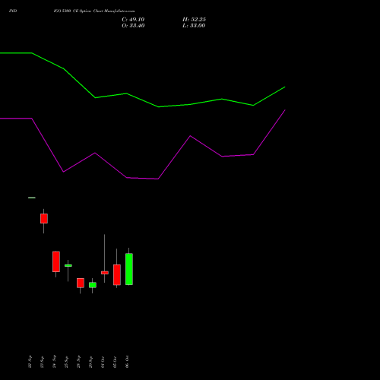Image resolution: width=380 pixels, height=380 pixels.
Task: Click the red candle for 23 Sep
Action: [x=44, y=218]
